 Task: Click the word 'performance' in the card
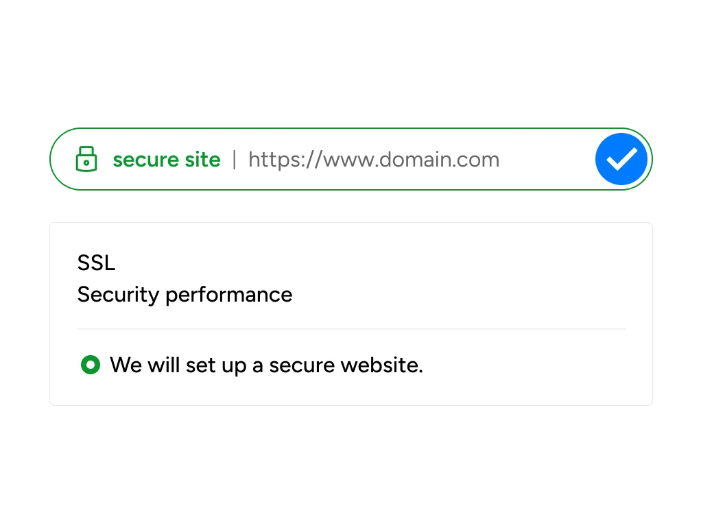coord(229,295)
